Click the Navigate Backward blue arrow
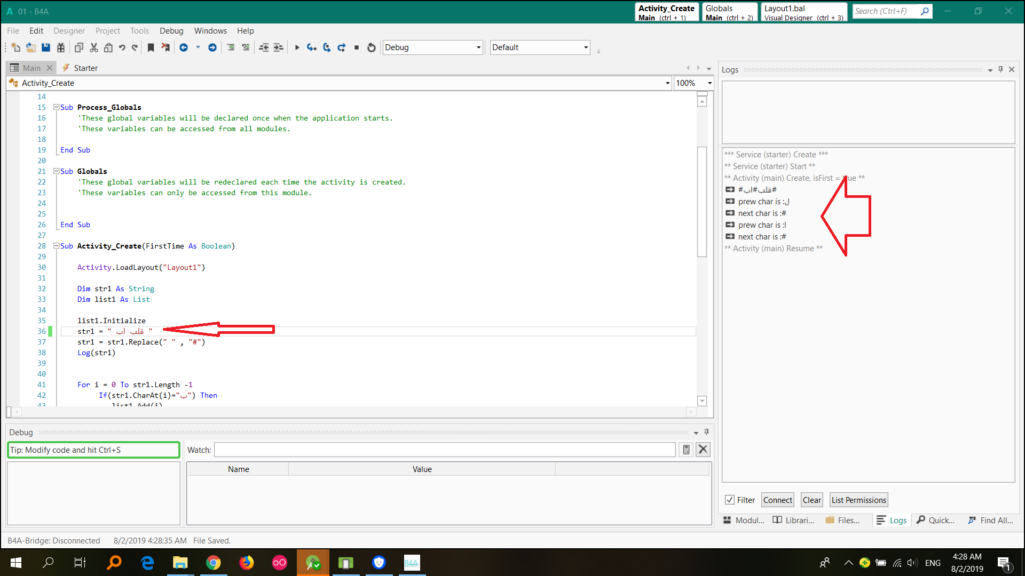Screen dimensions: 1025x576 [x=184, y=47]
